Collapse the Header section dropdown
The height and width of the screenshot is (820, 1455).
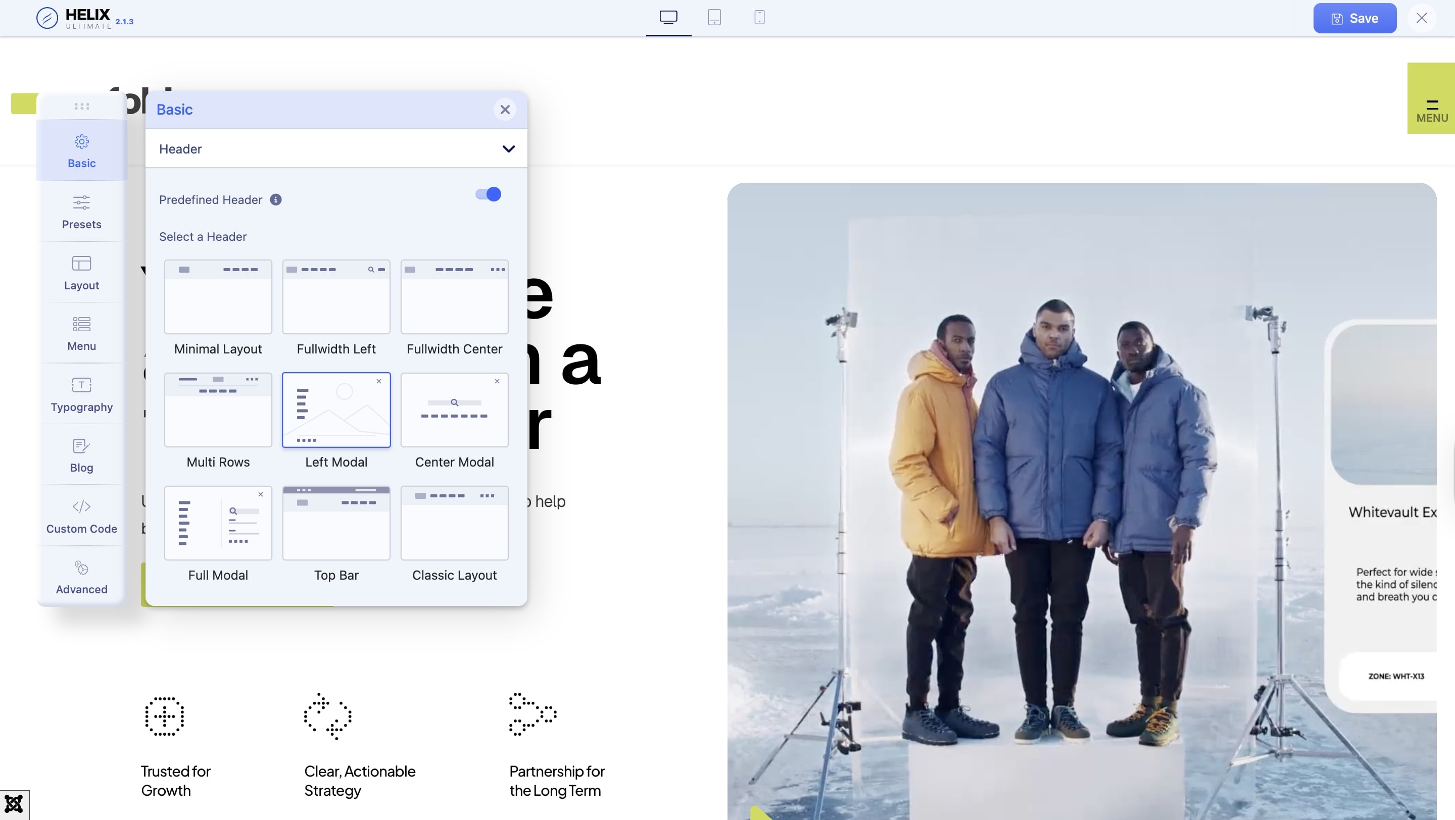click(x=508, y=149)
